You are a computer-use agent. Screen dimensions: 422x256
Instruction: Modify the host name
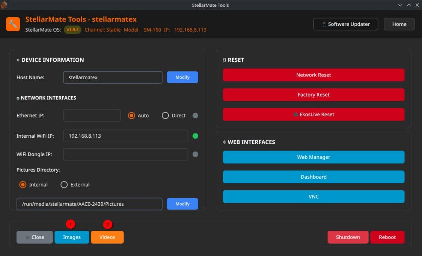pyautogui.click(x=182, y=77)
